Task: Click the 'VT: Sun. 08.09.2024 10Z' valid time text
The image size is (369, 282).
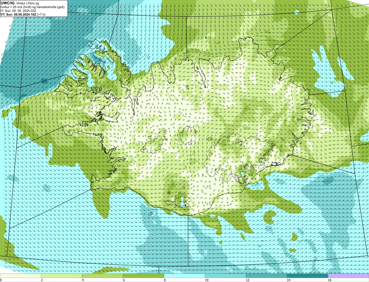Action: [x=18, y=14]
